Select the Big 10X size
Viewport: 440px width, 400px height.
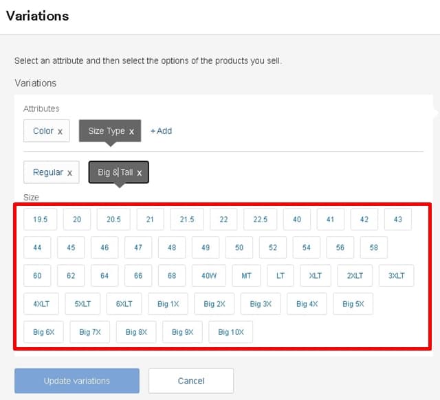pyautogui.click(x=231, y=332)
